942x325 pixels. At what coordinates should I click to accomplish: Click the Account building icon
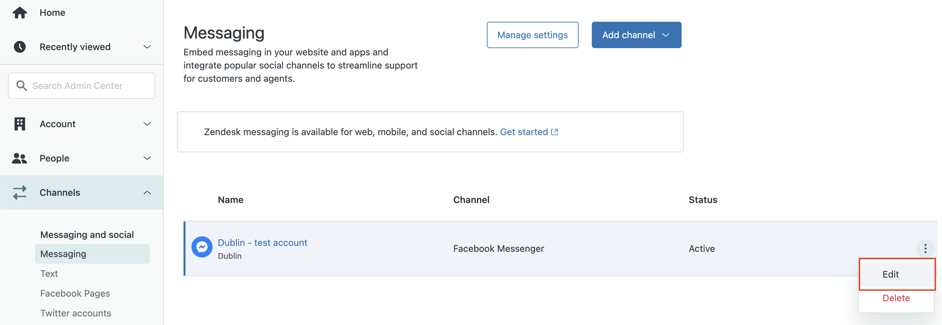20,124
